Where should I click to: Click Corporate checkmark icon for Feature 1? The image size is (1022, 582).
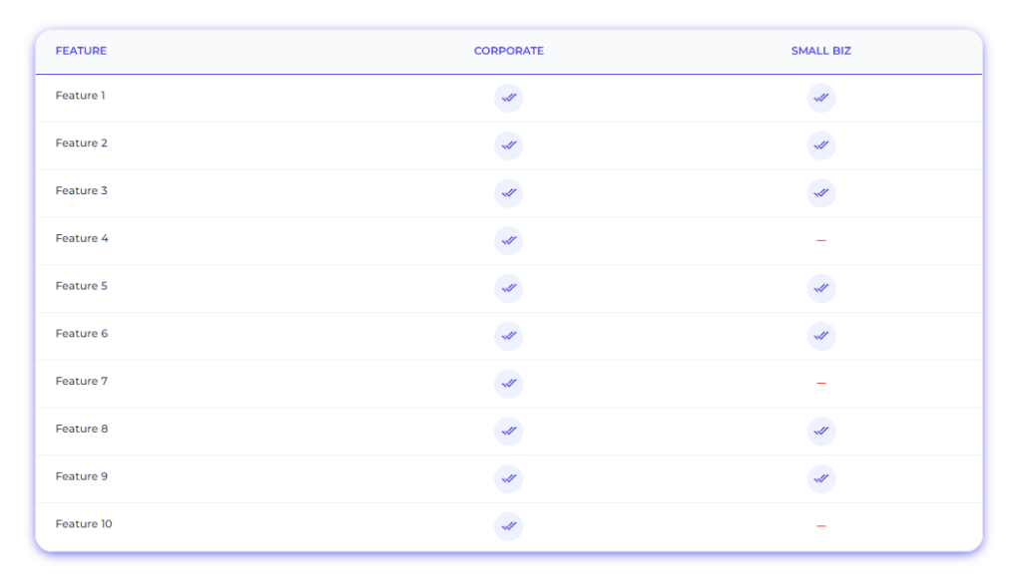(508, 99)
